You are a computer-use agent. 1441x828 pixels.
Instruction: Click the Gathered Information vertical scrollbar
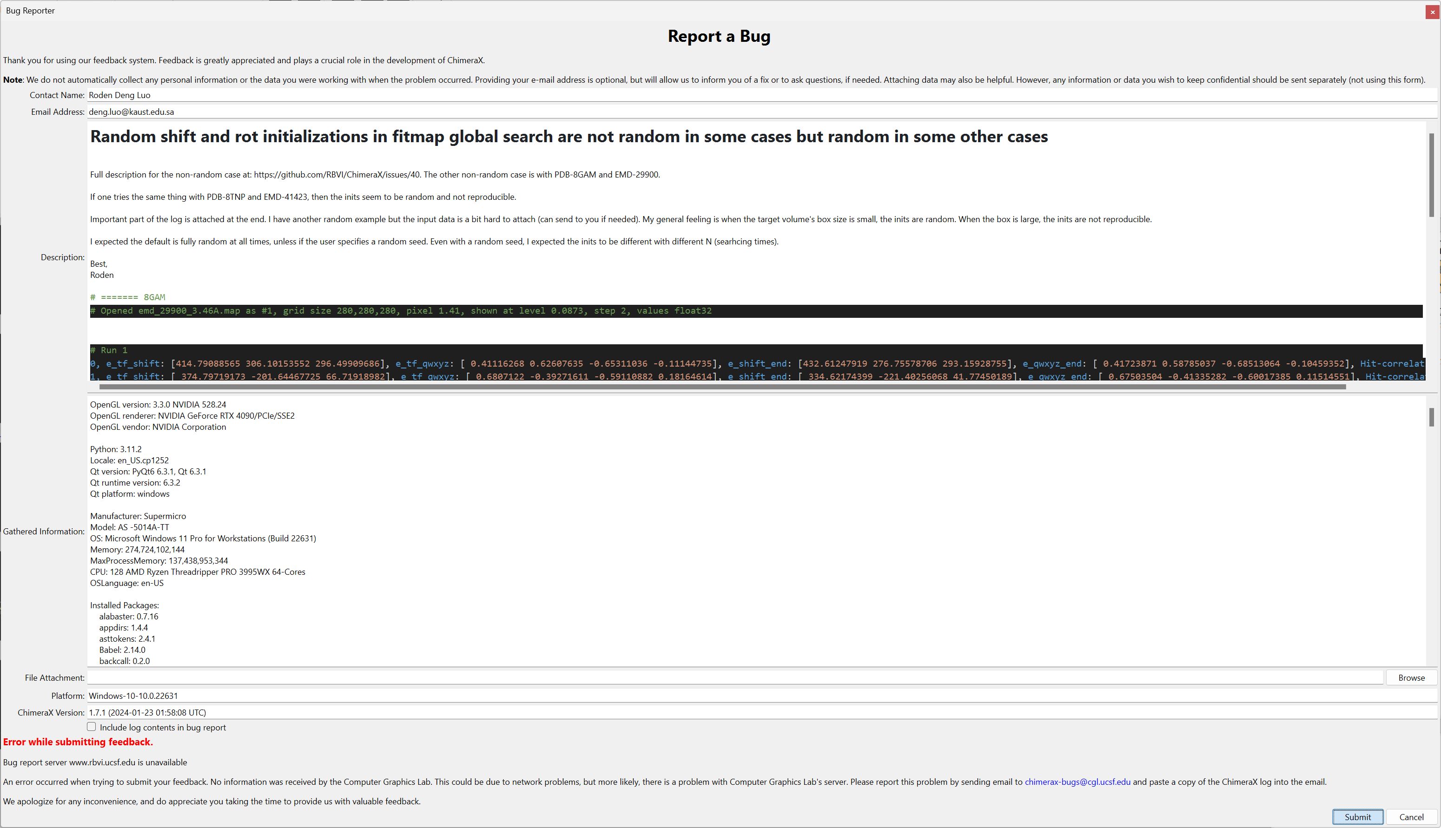(x=1431, y=417)
